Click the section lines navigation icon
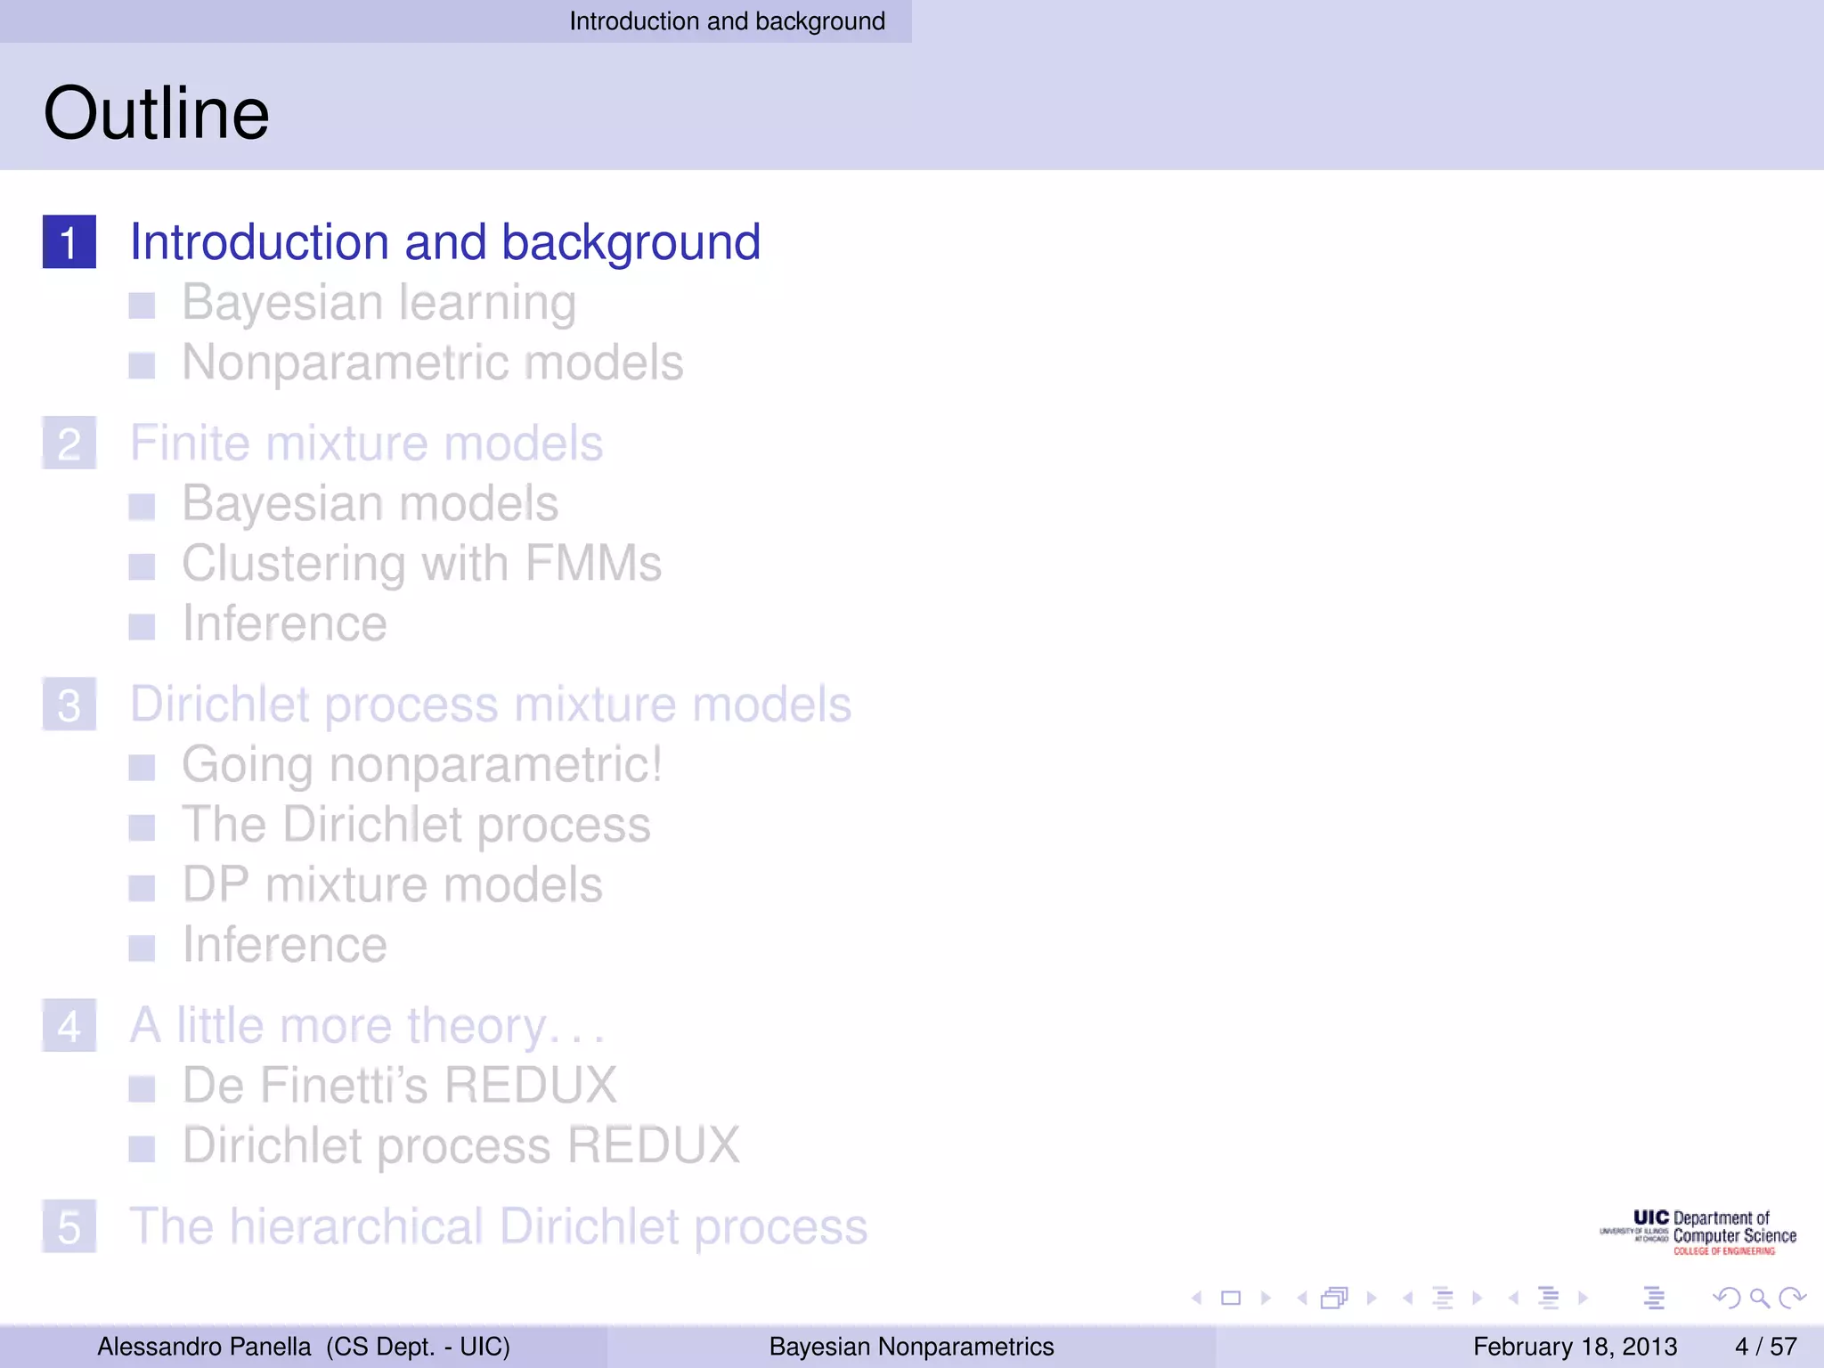This screenshot has width=1824, height=1368. pos(1549,1298)
